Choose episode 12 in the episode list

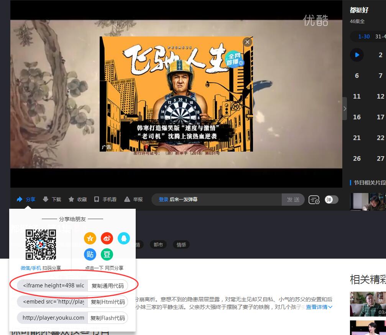click(x=380, y=96)
